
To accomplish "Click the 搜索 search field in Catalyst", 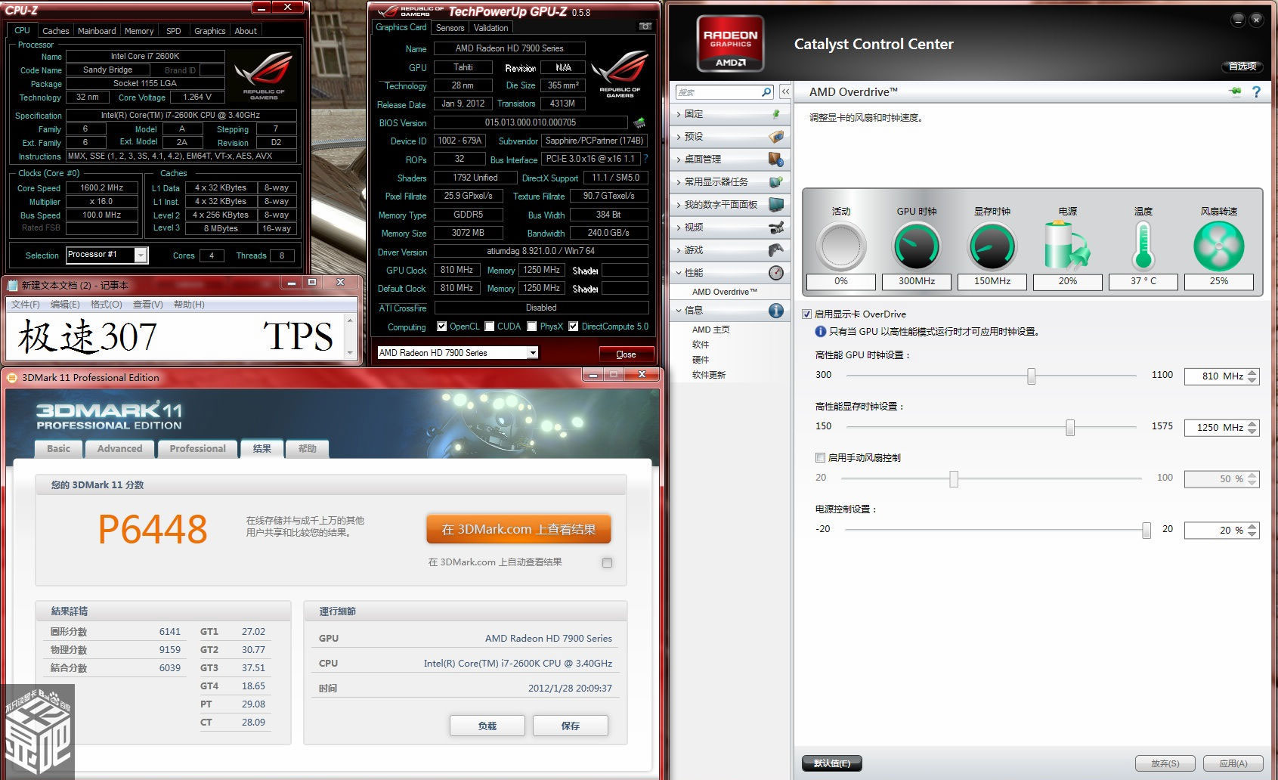I will (718, 92).
